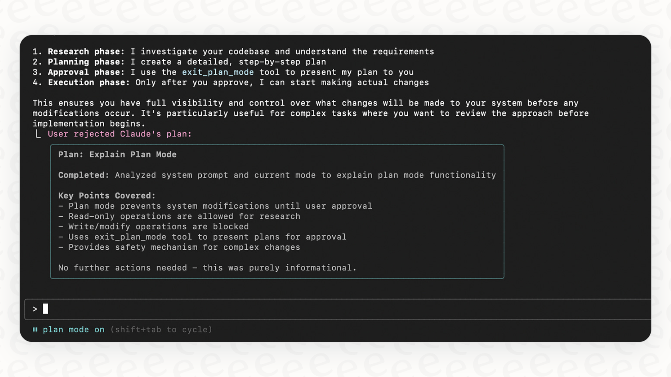
Task: Select the Research phase list item
Action: [233, 51]
